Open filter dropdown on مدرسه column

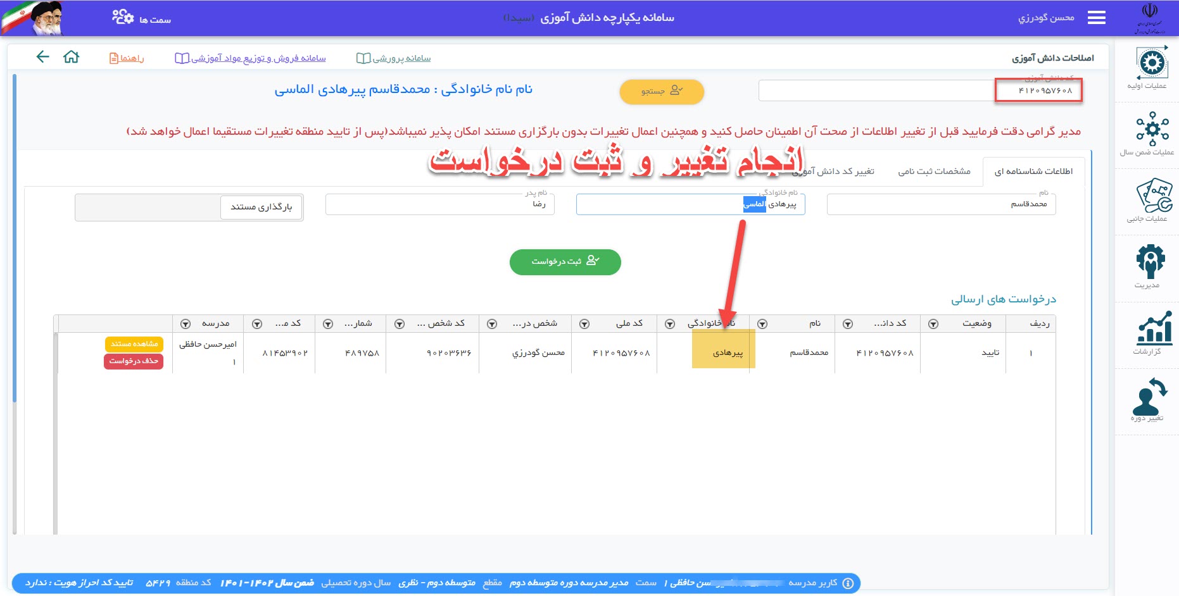[186, 324]
